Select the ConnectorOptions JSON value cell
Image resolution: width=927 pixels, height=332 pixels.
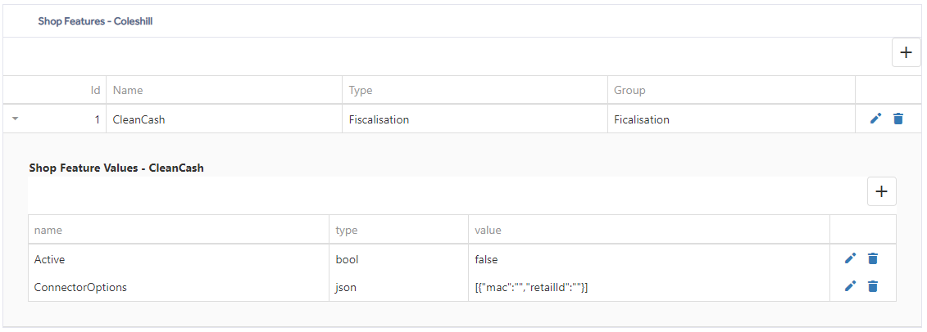point(649,287)
